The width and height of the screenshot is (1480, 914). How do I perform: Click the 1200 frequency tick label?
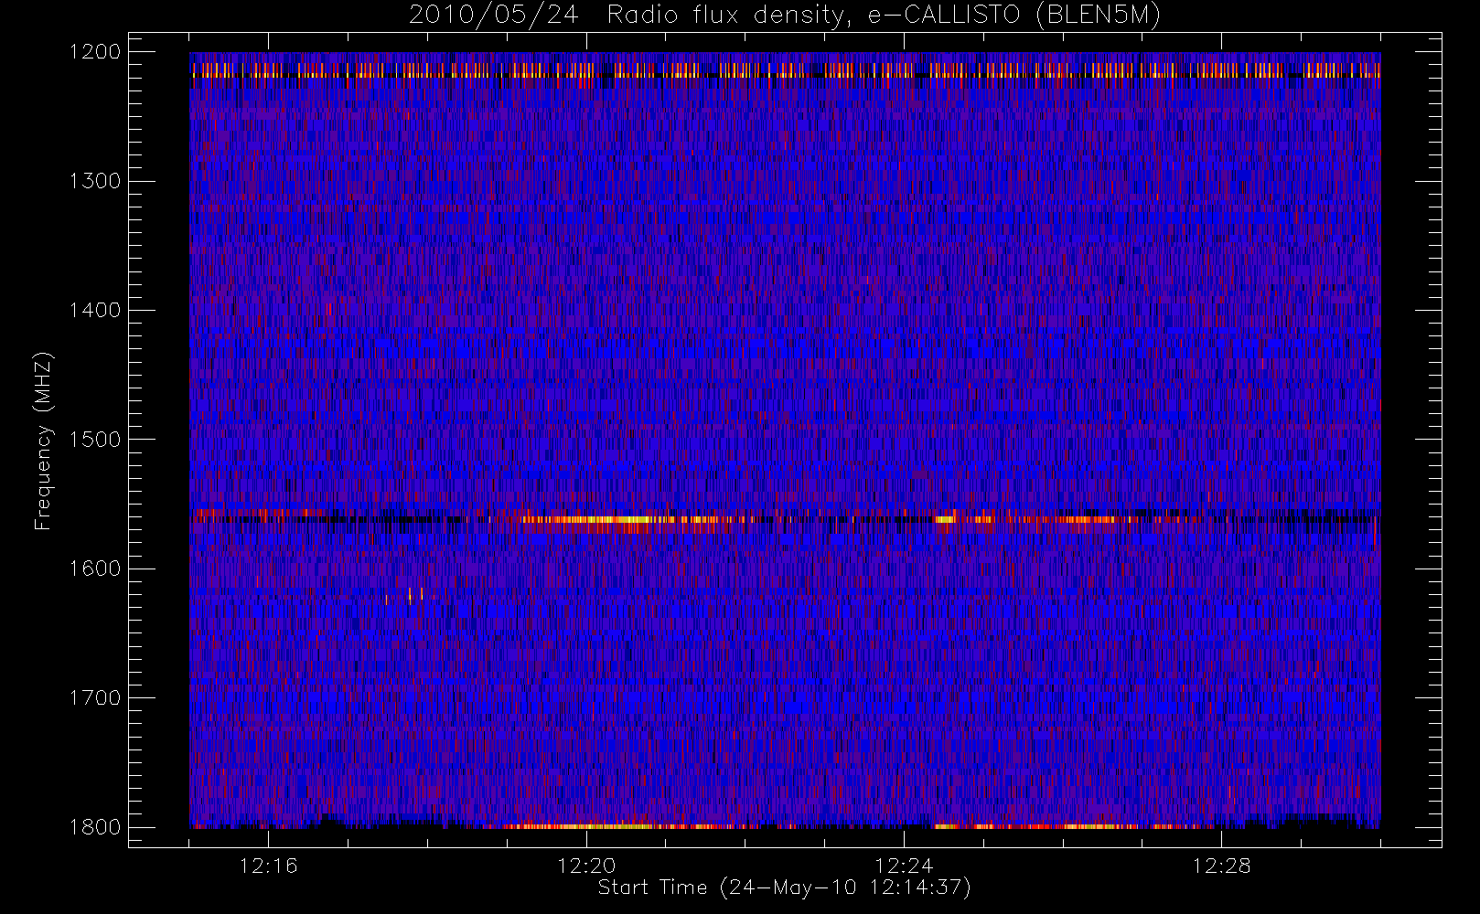[x=95, y=52]
